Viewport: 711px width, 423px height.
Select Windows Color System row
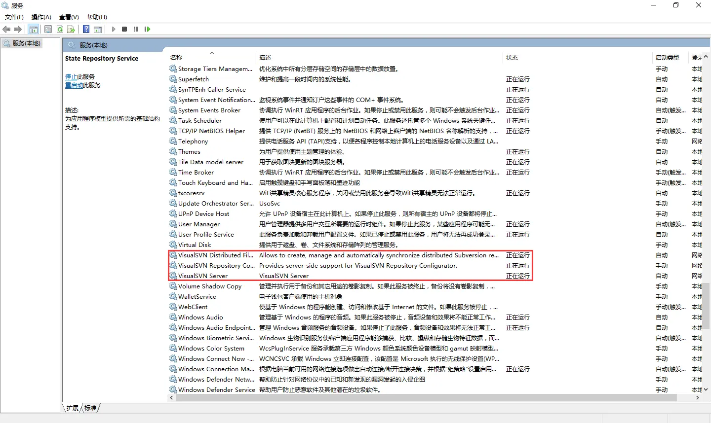click(x=435, y=348)
